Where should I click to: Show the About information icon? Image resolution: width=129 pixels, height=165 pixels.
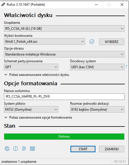[15, 149]
